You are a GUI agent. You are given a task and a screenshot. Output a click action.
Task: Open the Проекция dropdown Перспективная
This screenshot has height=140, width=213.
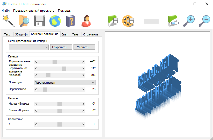click(x=65, y=83)
